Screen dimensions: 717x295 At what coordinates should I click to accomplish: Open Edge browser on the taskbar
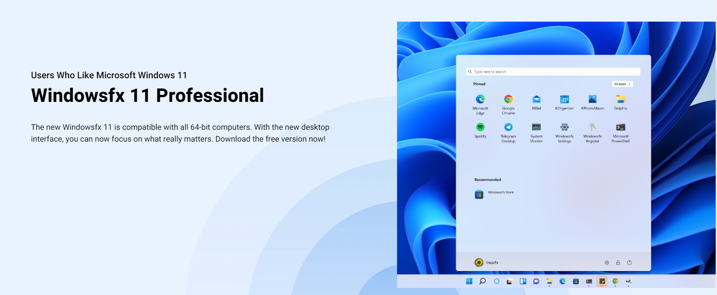(562, 281)
